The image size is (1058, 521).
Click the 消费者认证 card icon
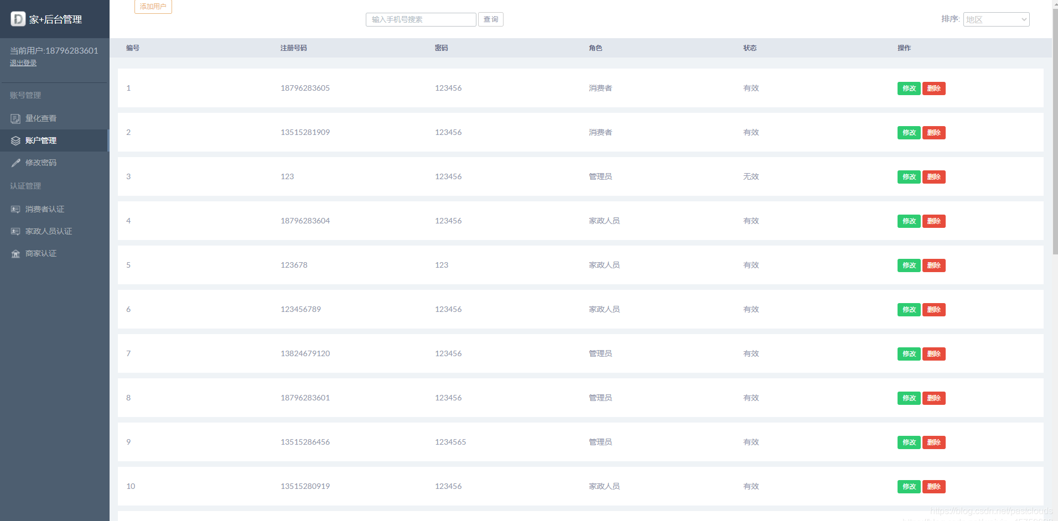coord(15,209)
